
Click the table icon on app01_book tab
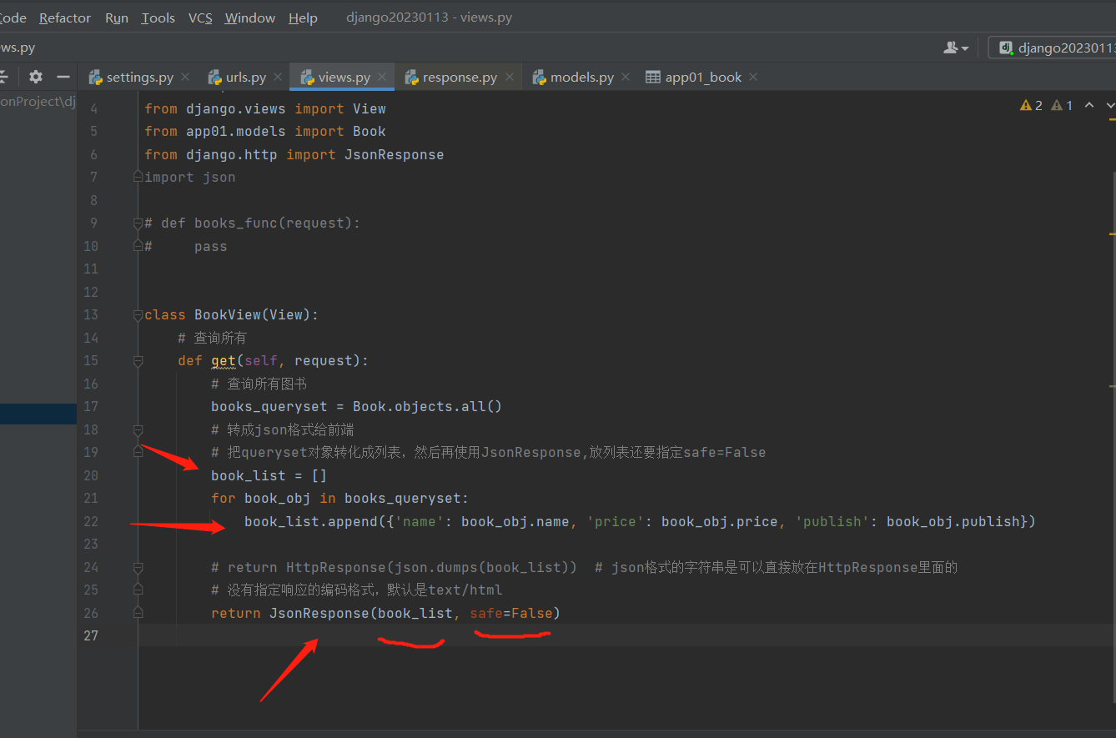tap(653, 77)
